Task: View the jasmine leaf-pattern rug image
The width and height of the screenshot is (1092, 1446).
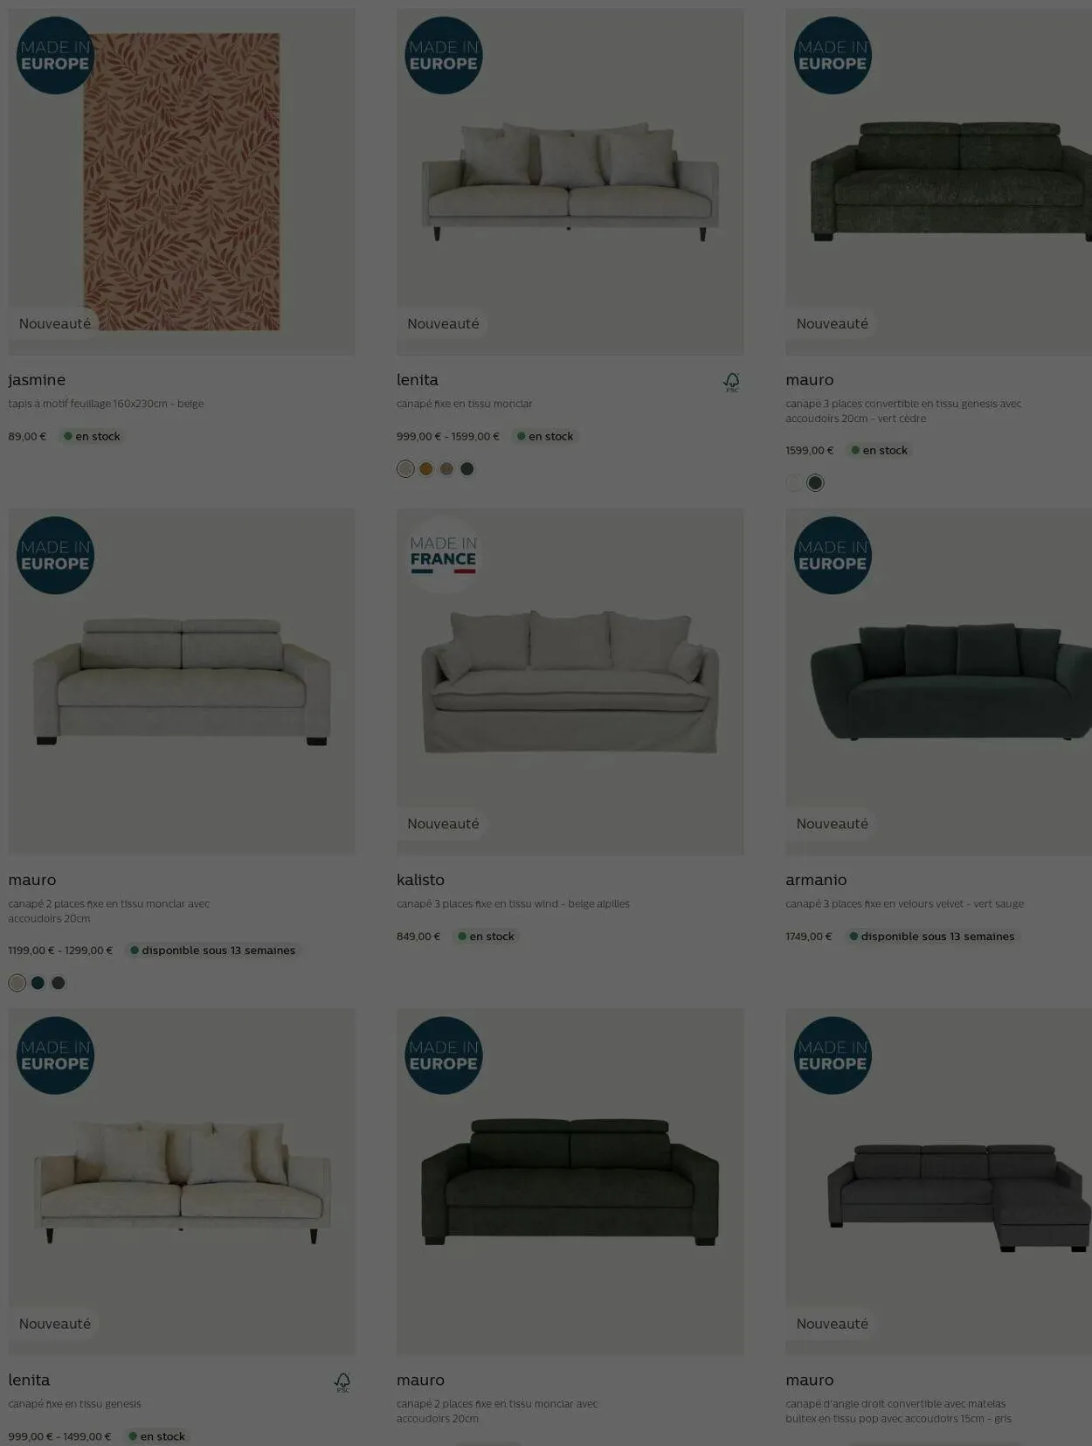Action: (182, 182)
